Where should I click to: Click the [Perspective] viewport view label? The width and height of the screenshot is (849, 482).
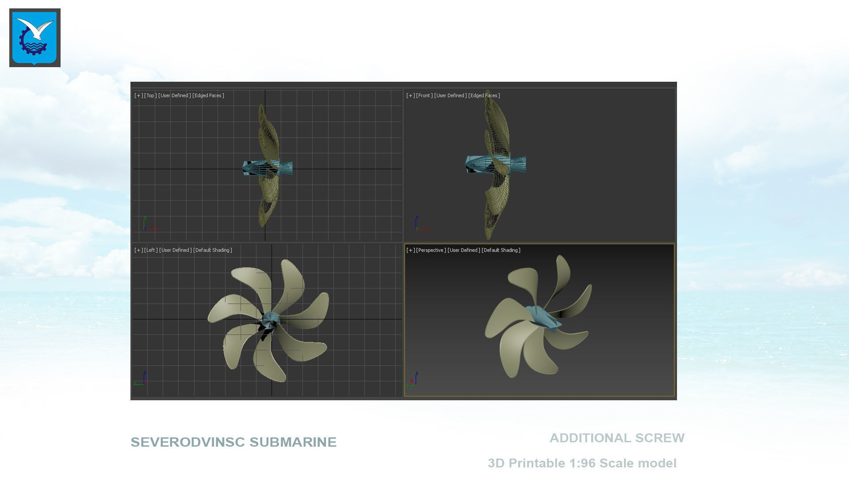pyautogui.click(x=431, y=250)
